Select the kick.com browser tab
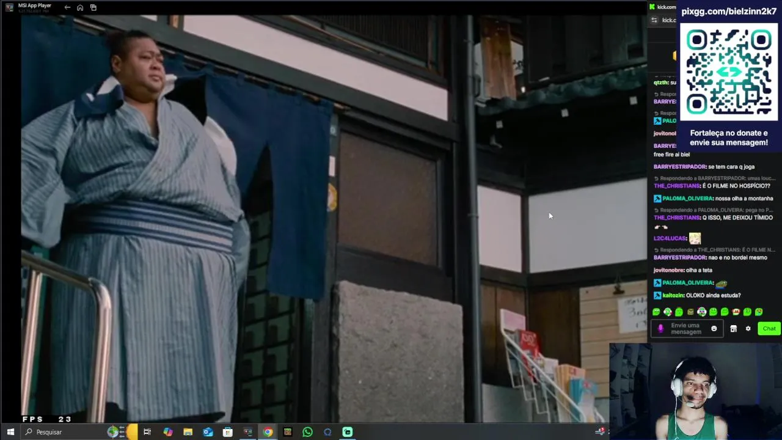This screenshot has width=782, height=440. (663, 7)
